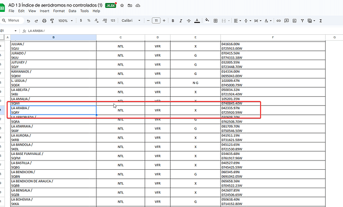Toggle italic formatting
The image size is (343, 207).
[180, 21]
